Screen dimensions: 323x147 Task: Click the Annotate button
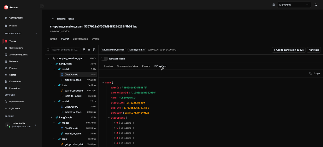click(314, 50)
